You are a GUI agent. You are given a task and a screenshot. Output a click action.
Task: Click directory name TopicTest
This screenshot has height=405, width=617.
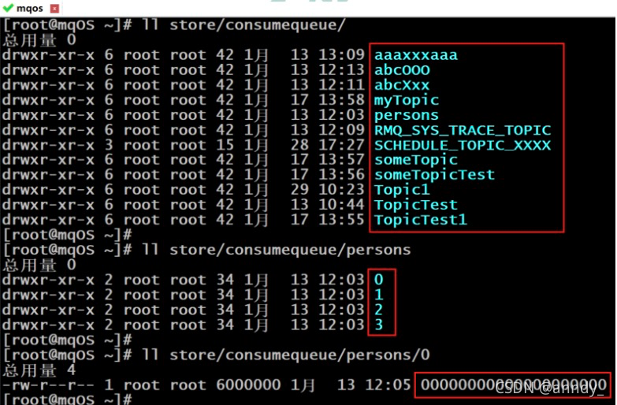416,205
